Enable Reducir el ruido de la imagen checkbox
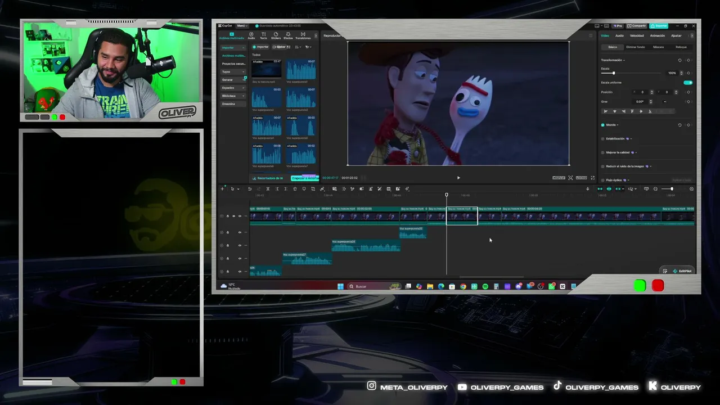 (x=602, y=166)
